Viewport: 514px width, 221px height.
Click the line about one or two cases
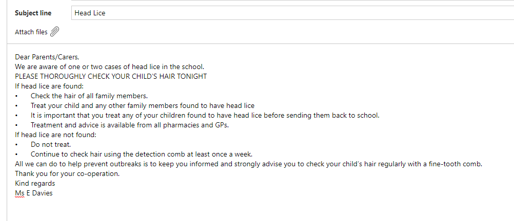109,67
